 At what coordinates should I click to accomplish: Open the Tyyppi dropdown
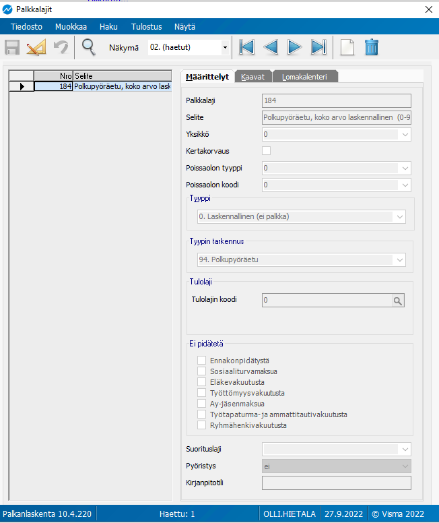400,217
